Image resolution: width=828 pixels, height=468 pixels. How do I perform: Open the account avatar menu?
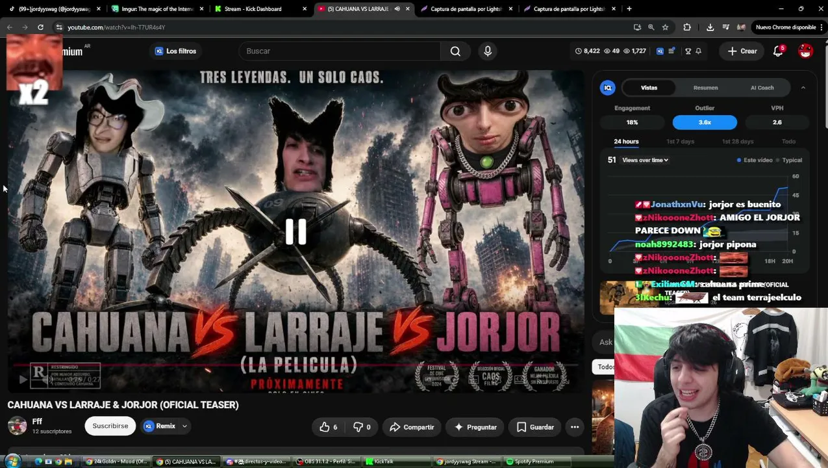(805, 51)
